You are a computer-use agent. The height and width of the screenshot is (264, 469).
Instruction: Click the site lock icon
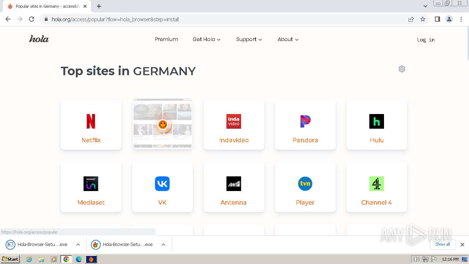click(46, 19)
